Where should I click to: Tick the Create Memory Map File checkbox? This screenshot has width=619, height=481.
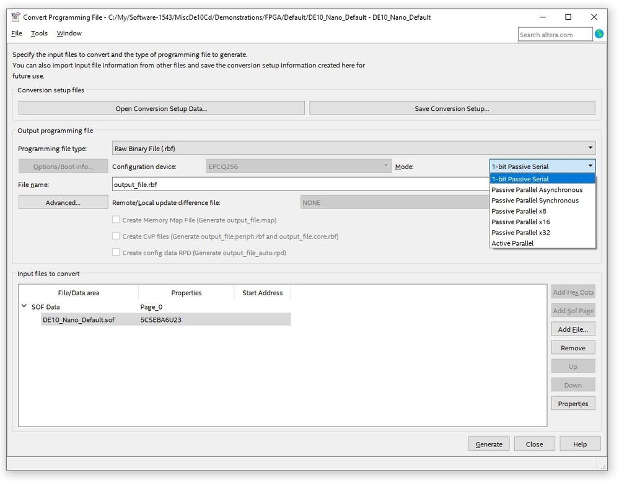(x=116, y=220)
